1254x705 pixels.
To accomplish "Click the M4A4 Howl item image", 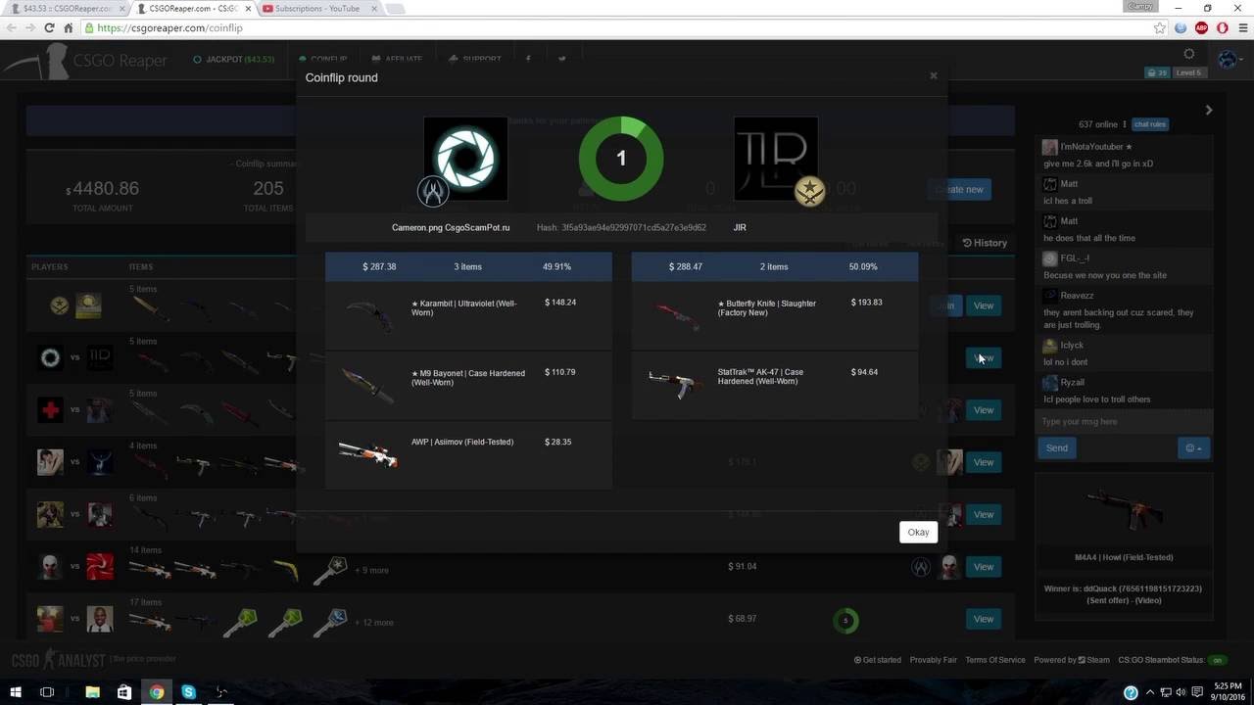I will 1124,512.
